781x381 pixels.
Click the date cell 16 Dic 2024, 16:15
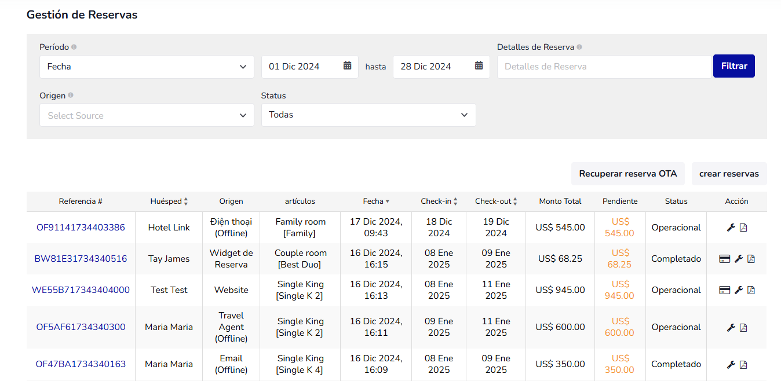click(376, 259)
